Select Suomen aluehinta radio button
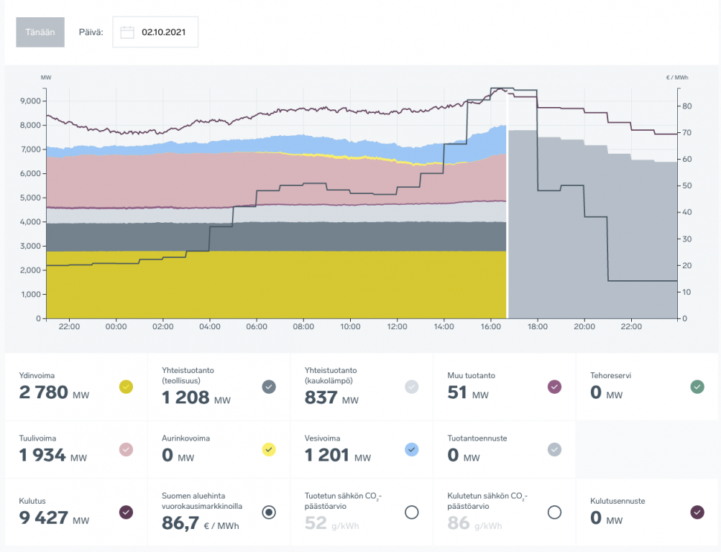Viewport: 721px width, 552px height. tap(269, 512)
